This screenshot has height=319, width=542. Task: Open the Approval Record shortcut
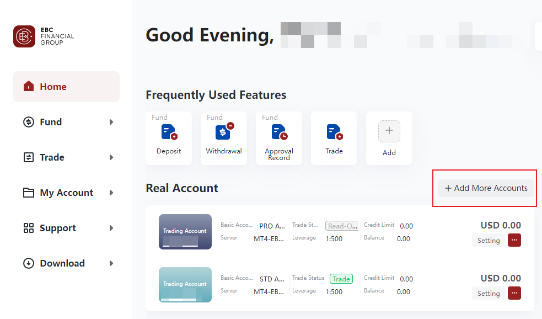(x=278, y=133)
